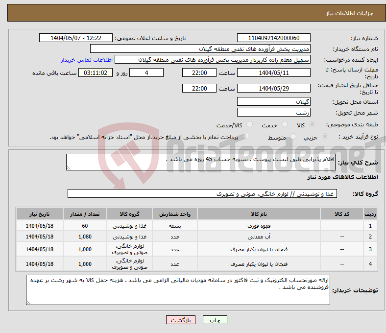Select the کالا radio button
The image size is (386, 333).
[x=313, y=125]
